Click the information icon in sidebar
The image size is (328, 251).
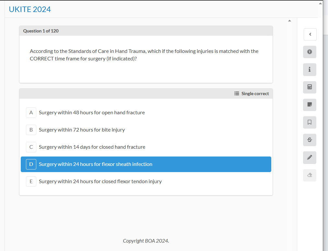(x=310, y=69)
